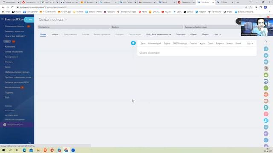Click the printer icon at the sidebar bottom
This screenshot has height=153, width=273.
coord(29,143)
